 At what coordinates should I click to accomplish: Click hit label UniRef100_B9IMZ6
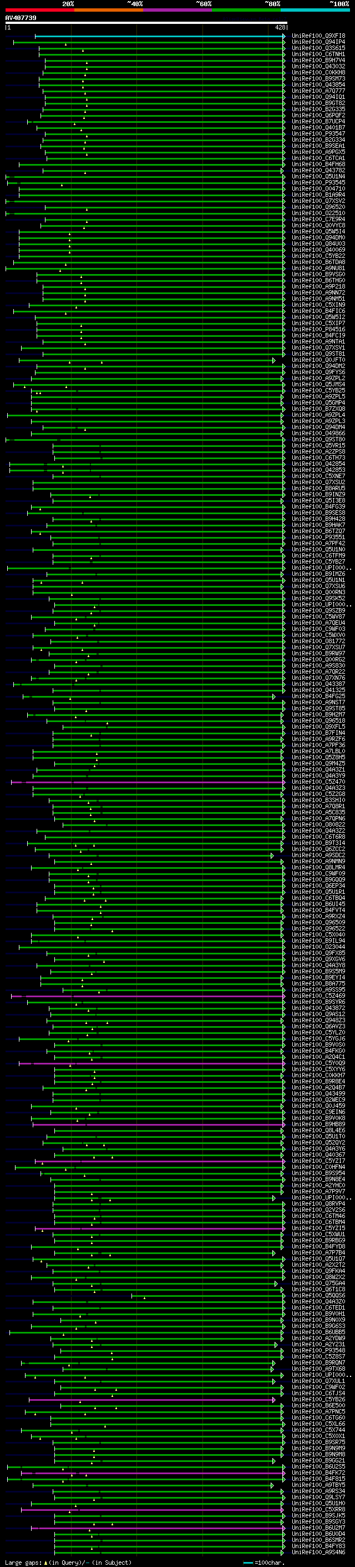tap(318, 574)
